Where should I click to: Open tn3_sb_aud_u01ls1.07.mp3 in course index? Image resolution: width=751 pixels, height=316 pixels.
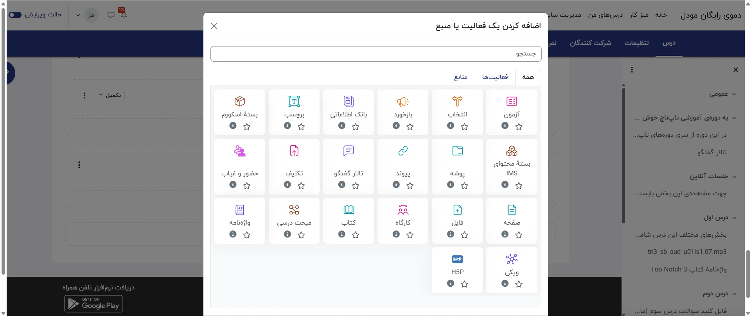(687, 252)
